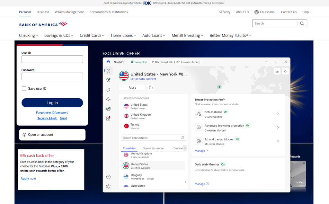This screenshot has width=329, height=204.
Task: Open Meshnet icon in NordVPN sidebar
Action: (x=108, y=99)
